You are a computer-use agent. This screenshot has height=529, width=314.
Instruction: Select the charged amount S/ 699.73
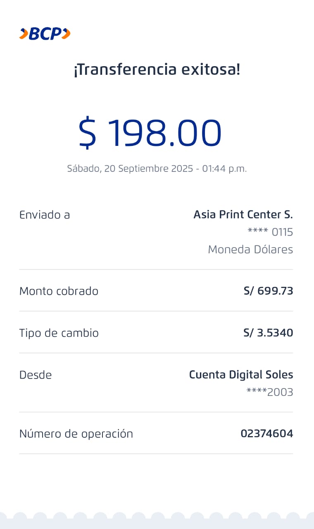(268, 291)
